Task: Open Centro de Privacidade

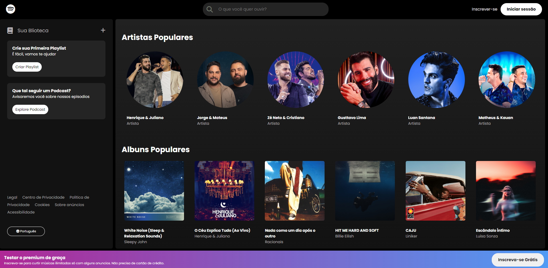Action: (43, 197)
